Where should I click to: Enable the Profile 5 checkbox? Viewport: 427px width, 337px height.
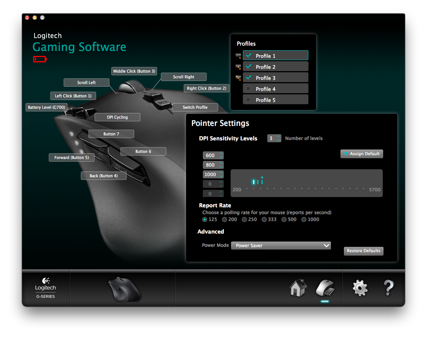248,100
